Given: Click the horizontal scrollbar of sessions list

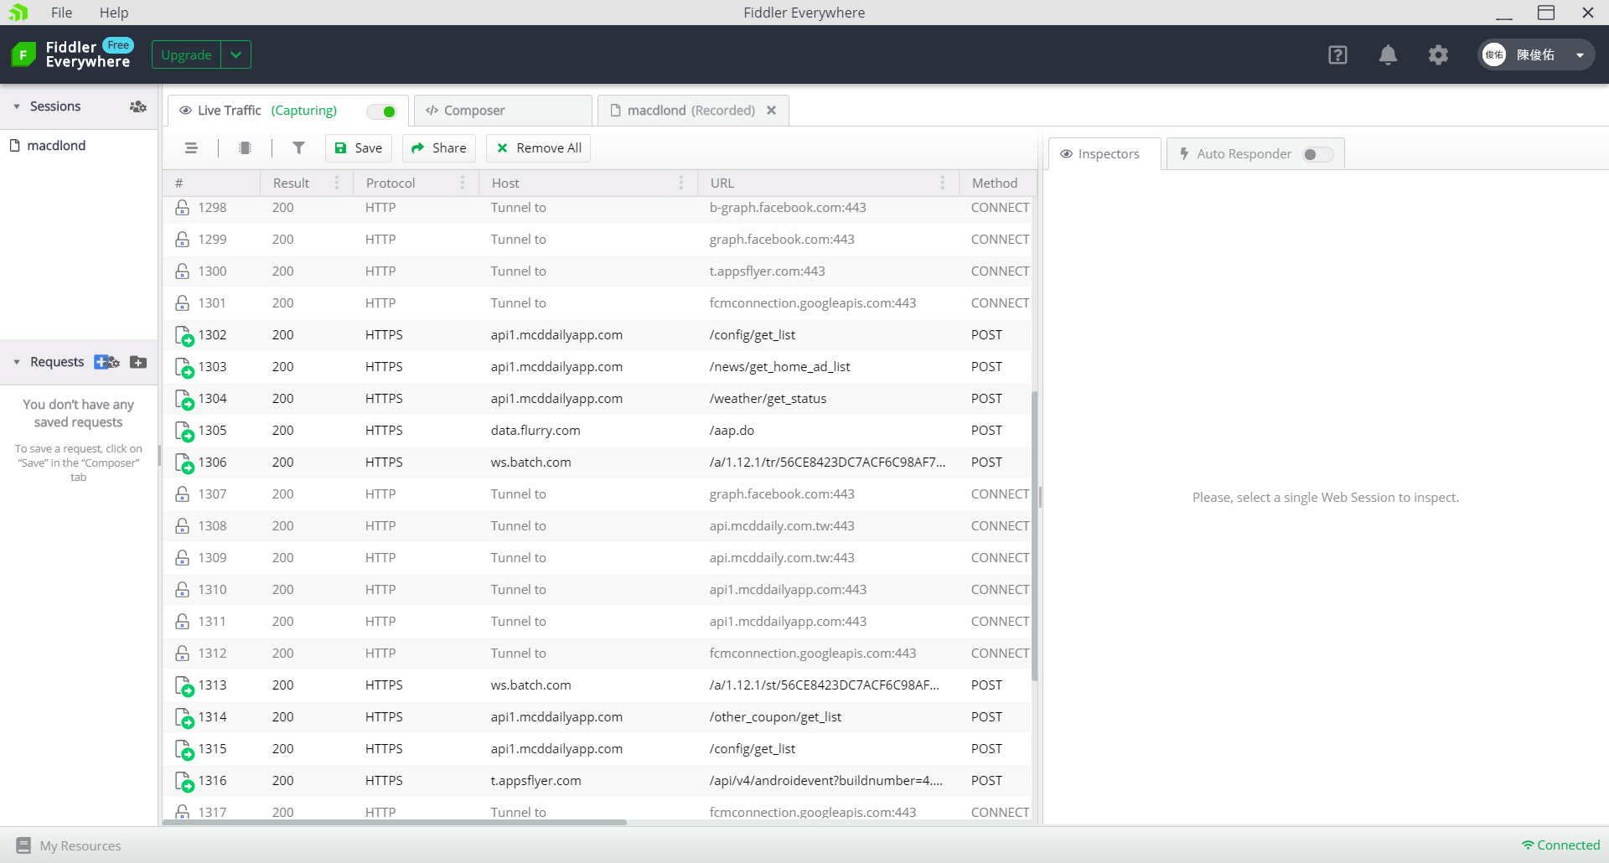Looking at the screenshot, I should [x=395, y=822].
